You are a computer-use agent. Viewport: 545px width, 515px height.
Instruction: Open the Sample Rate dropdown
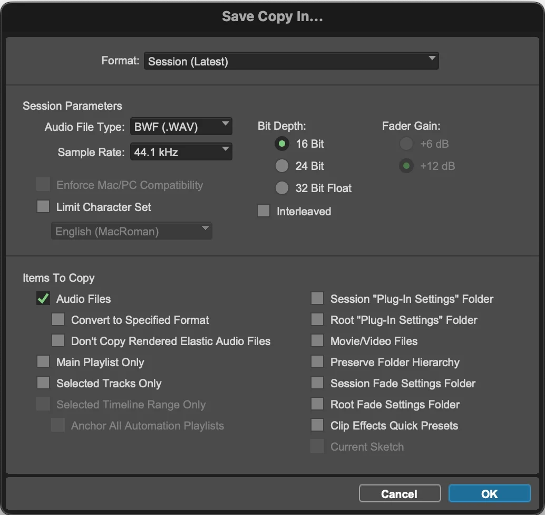click(181, 152)
